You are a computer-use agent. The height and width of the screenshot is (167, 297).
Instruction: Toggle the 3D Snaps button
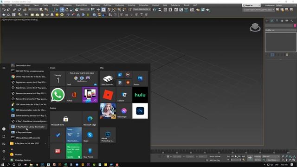(109, 10)
